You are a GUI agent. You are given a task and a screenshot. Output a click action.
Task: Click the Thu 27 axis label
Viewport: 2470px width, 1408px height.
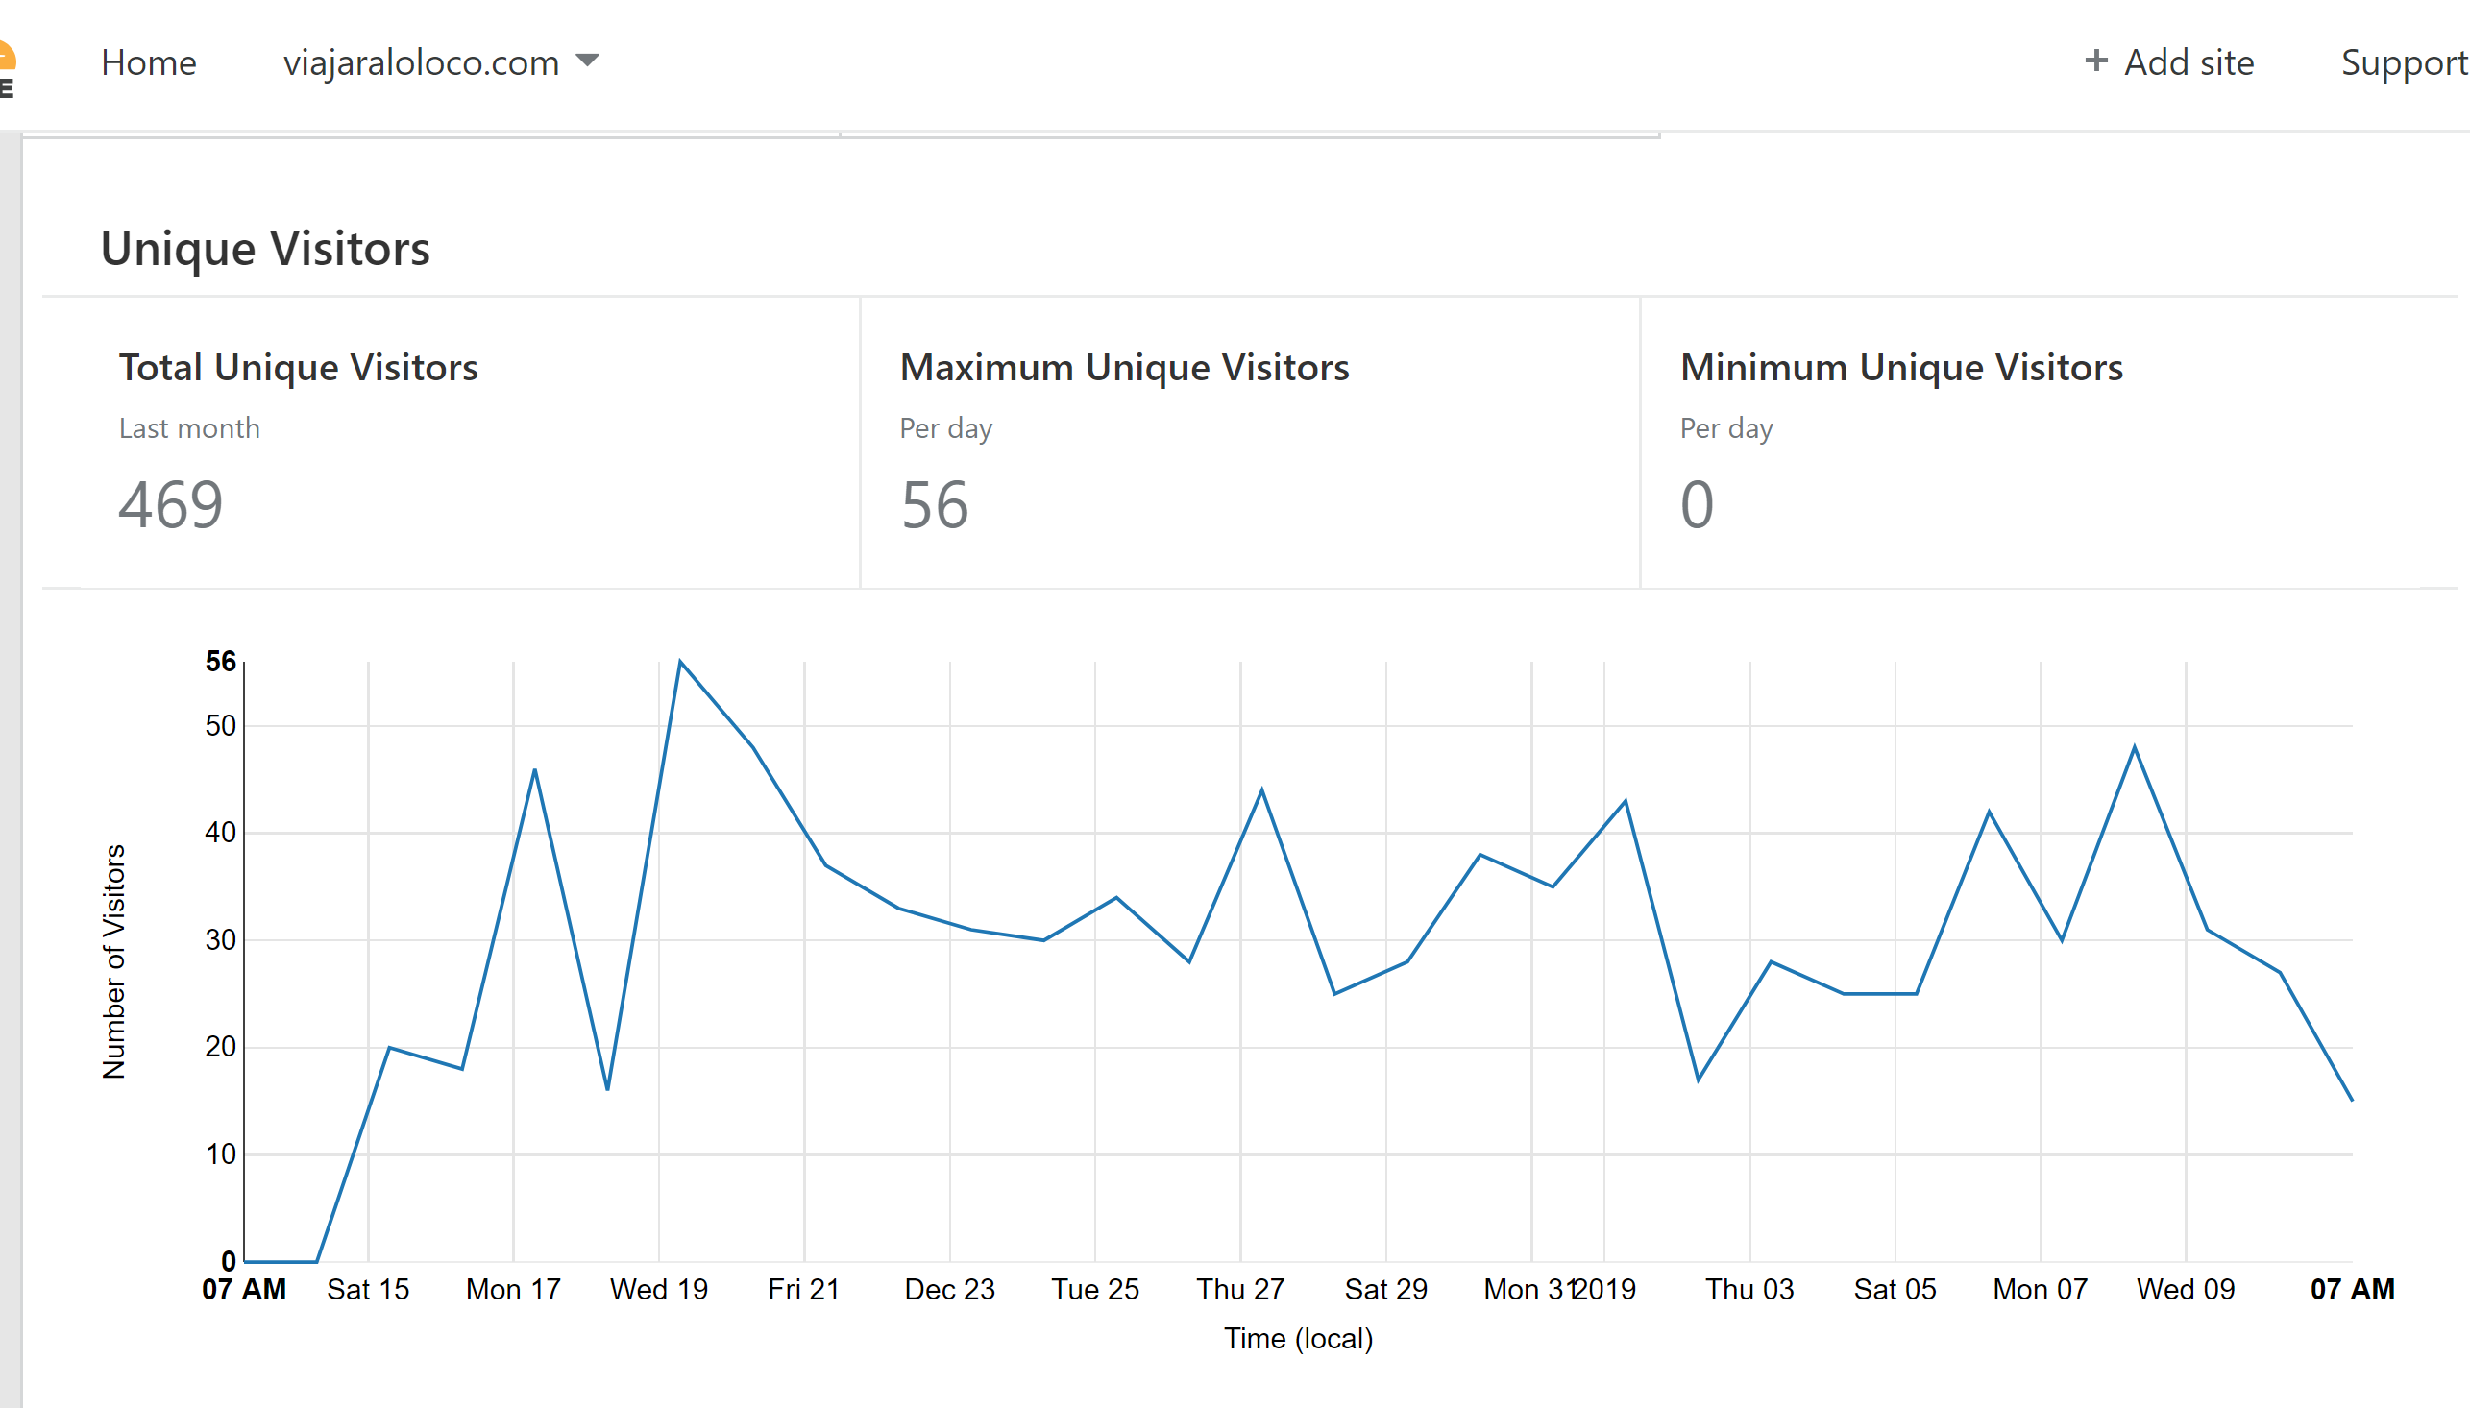pos(1240,1289)
